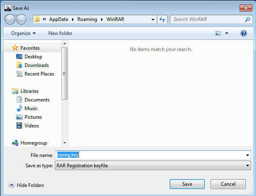Image resolution: width=256 pixels, height=196 pixels.
Task: Click the Back navigation arrow
Action: (10, 19)
